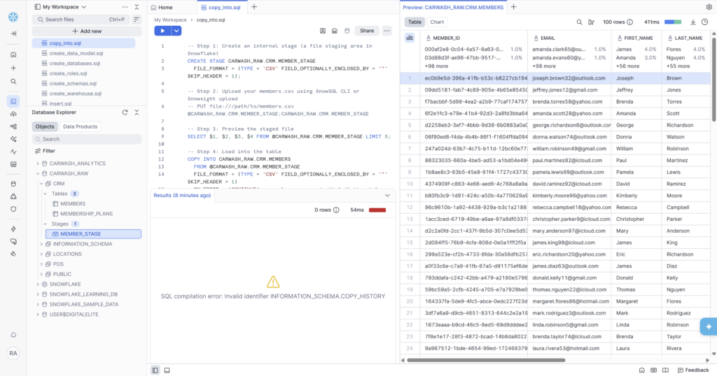The image size is (717, 376).
Task: Select the Data Products tab
Action: (81, 126)
